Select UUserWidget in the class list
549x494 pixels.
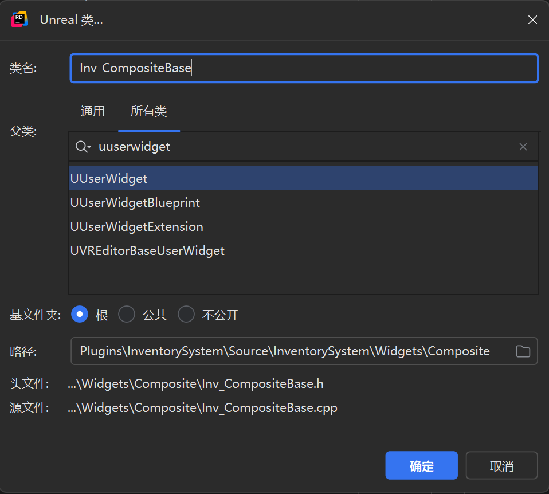click(109, 178)
